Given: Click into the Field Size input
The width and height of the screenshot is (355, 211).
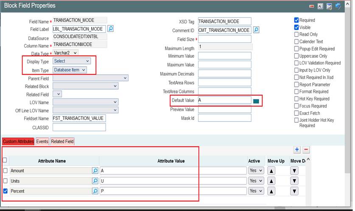Looking at the screenshot, I should click(225, 39).
